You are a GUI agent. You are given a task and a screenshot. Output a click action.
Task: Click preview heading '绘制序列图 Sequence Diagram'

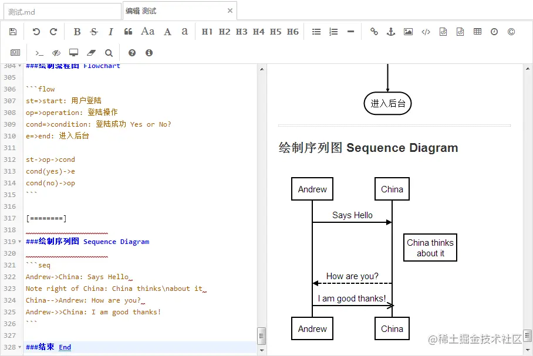tap(368, 148)
